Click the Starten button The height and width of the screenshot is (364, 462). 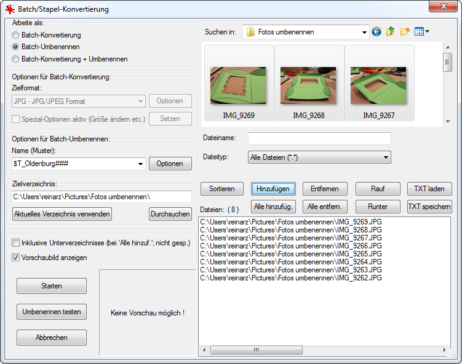(52, 286)
